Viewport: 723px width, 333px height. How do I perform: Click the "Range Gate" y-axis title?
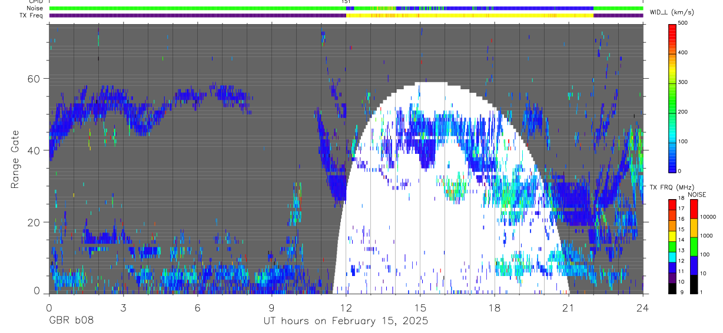tap(15, 159)
